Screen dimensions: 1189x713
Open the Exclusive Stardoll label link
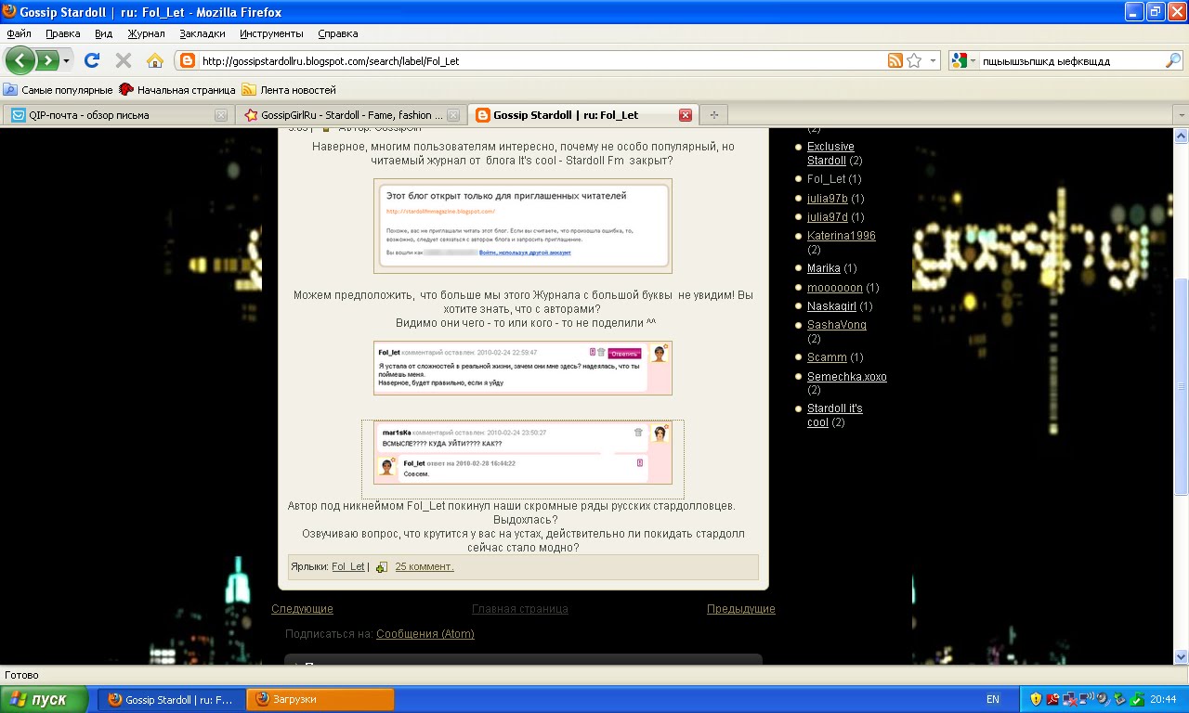[830, 153]
